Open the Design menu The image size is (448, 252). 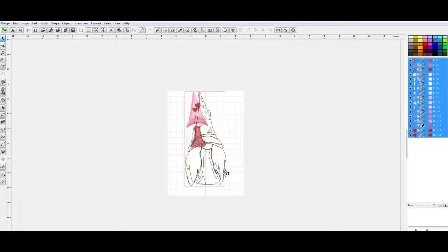[5, 23]
